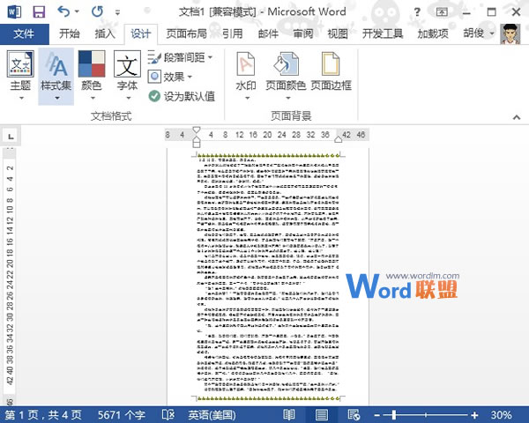Click 设为默认值 set as default

(x=182, y=96)
